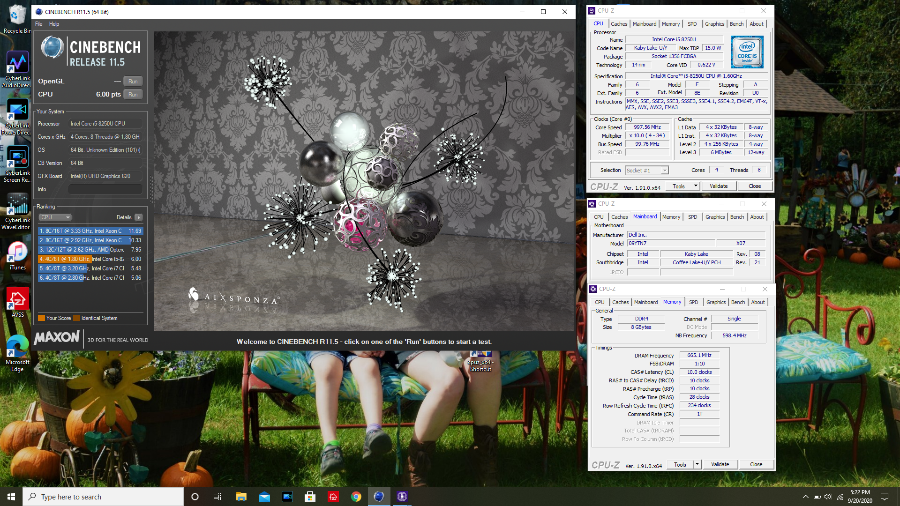Click Close button in bottom CPU-Z window
This screenshot has width=900, height=506.
[756, 464]
